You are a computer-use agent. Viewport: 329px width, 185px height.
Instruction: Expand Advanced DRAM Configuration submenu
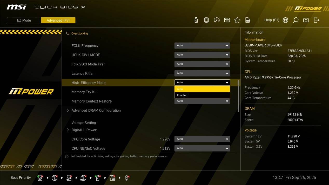pos(96,111)
